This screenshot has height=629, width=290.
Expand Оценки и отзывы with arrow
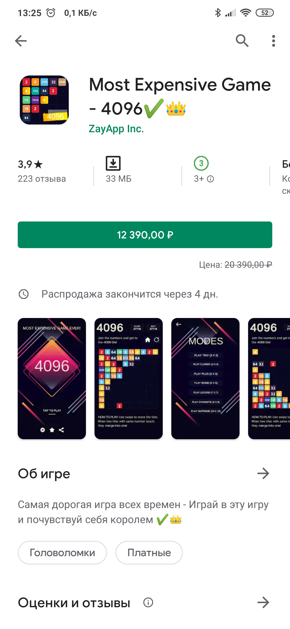click(x=263, y=602)
